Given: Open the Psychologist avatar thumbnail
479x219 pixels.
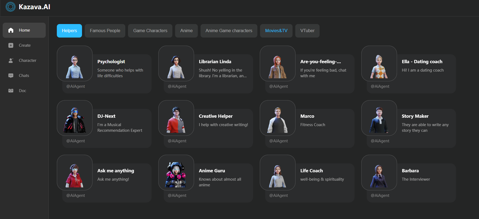Looking at the screenshot, I should point(75,64).
